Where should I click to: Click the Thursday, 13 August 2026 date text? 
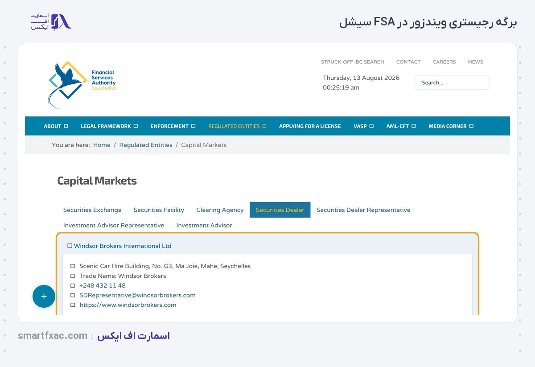pyautogui.click(x=361, y=78)
